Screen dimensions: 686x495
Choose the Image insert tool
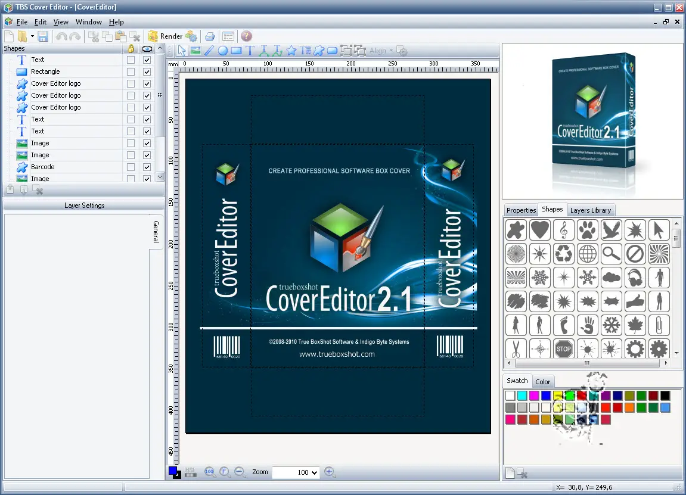(x=195, y=51)
